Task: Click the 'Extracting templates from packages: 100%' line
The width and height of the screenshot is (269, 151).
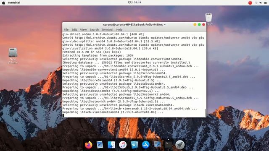Action: click(x=98, y=55)
